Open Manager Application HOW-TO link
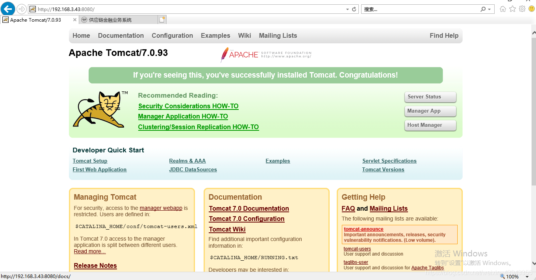 pyautogui.click(x=183, y=117)
